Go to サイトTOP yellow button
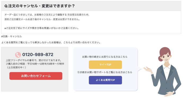This screenshot has height=98, width=183. coord(105,65)
